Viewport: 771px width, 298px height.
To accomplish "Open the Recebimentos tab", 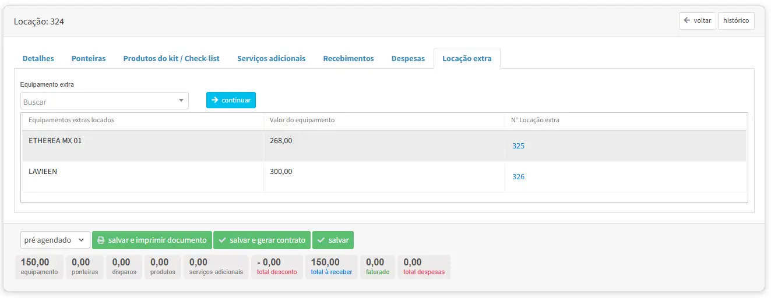I will pyautogui.click(x=348, y=58).
